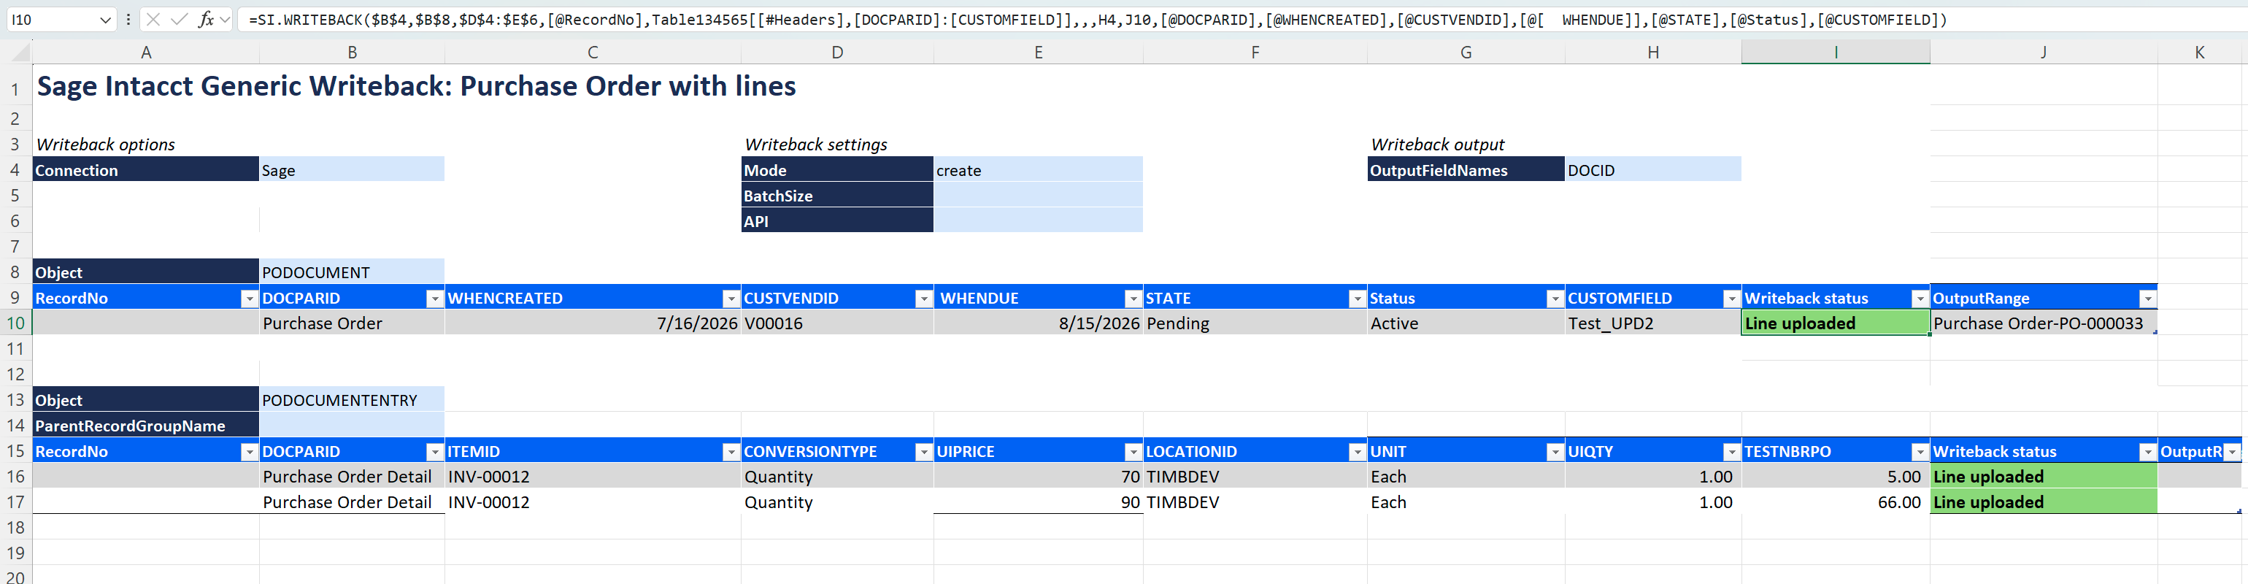Click the Enter checkmark formula icon

(179, 19)
